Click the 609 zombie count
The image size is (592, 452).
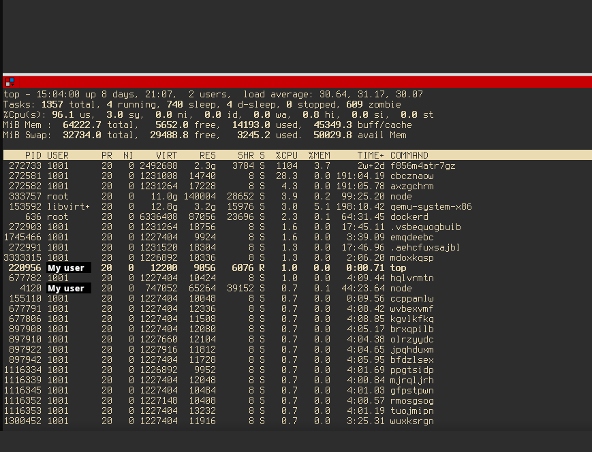tap(354, 105)
